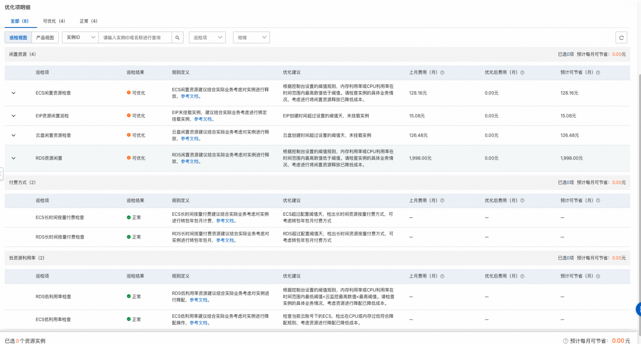Expand the ECS闲置资源检查 row
Viewport: 641px width, 344px height.
pos(13,93)
